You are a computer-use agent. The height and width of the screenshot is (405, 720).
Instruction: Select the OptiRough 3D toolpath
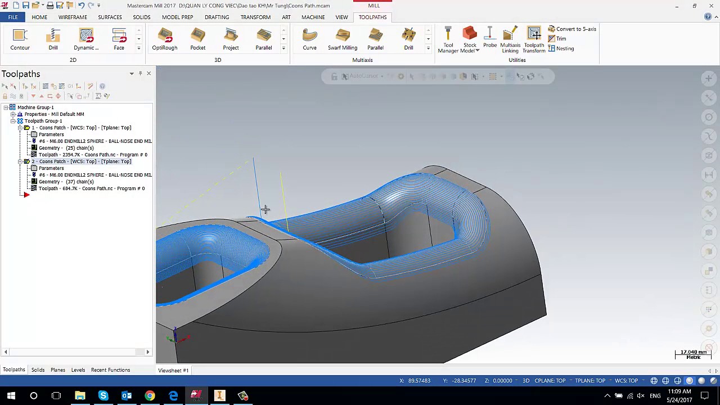coord(164,39)
